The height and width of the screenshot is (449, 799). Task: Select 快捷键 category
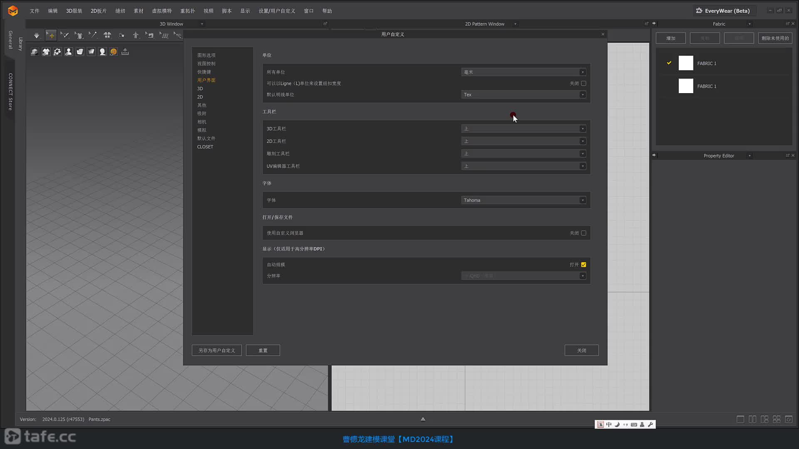pos(204,72)
